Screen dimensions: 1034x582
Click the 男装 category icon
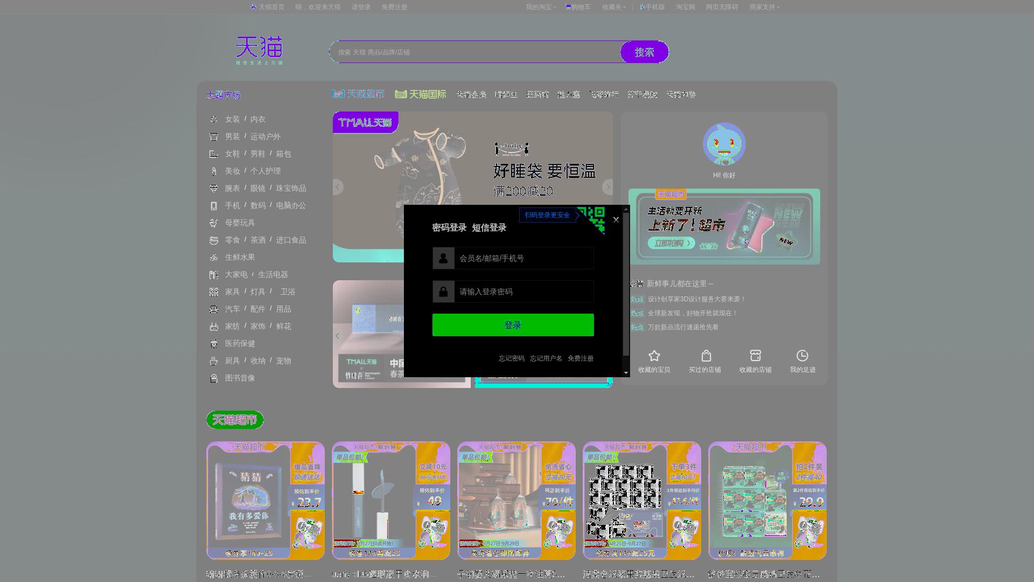(x=214, y=136)
